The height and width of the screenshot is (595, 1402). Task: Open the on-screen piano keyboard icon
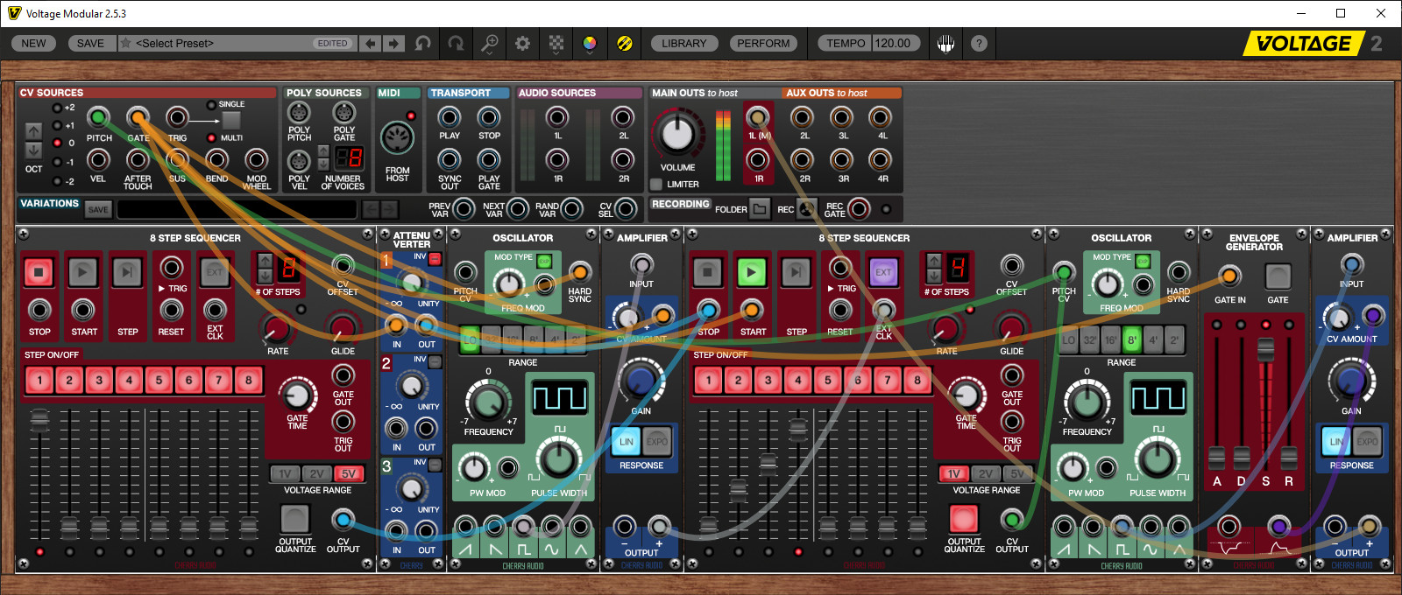pyautogui.click(x=945, y=43)
